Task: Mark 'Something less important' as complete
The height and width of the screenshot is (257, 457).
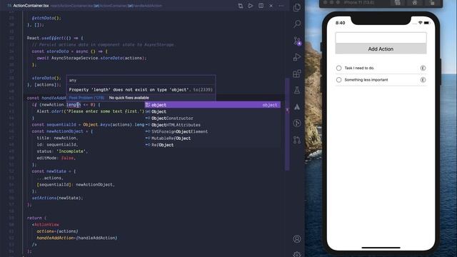Action: [338, 80]
